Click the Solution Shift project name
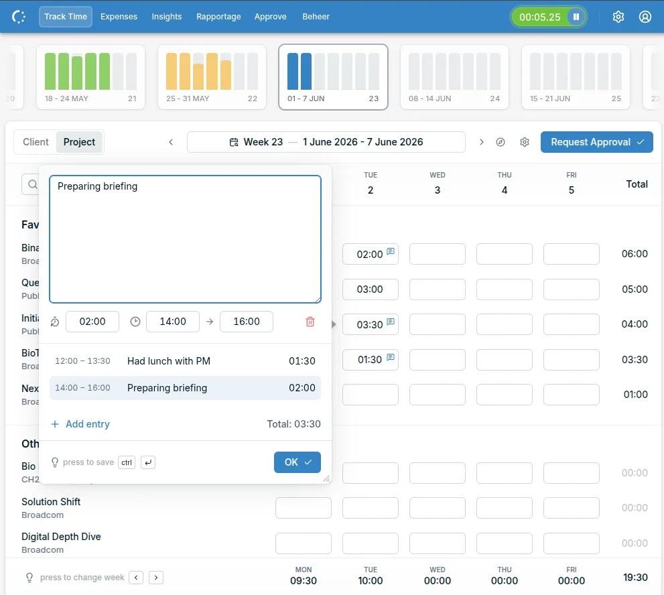664x595 pixels. [x=51, y=502]
